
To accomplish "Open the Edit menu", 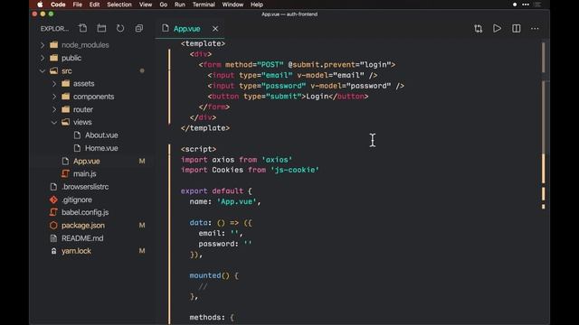I will 94,5.
